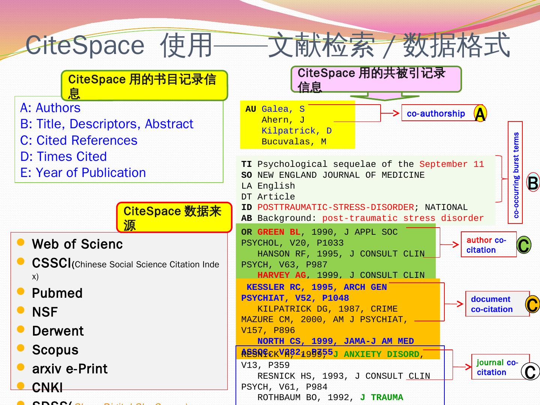Select the reference 'ROTHBAUM BO, 1992'
This screenshot has height=405, width=540.
coord(306,397)
